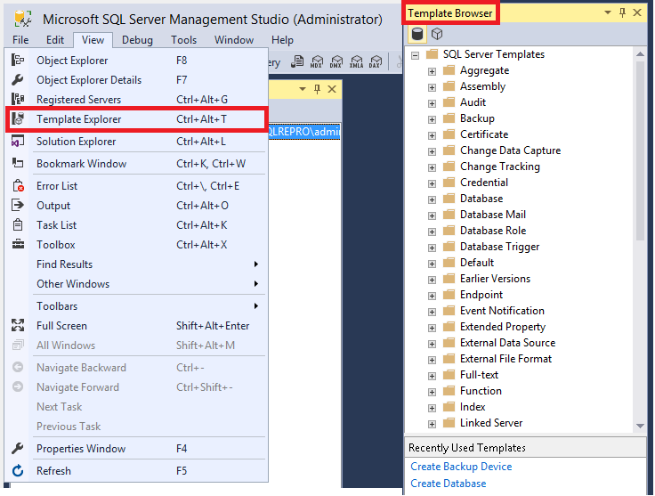Open the Error List window
Viewport: 655px width, 496px height.
57,186
